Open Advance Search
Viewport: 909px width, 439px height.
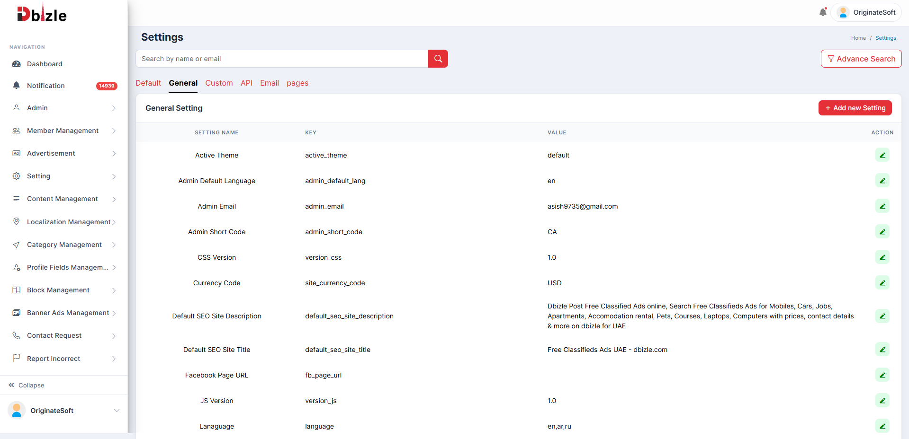coord(861,59)
